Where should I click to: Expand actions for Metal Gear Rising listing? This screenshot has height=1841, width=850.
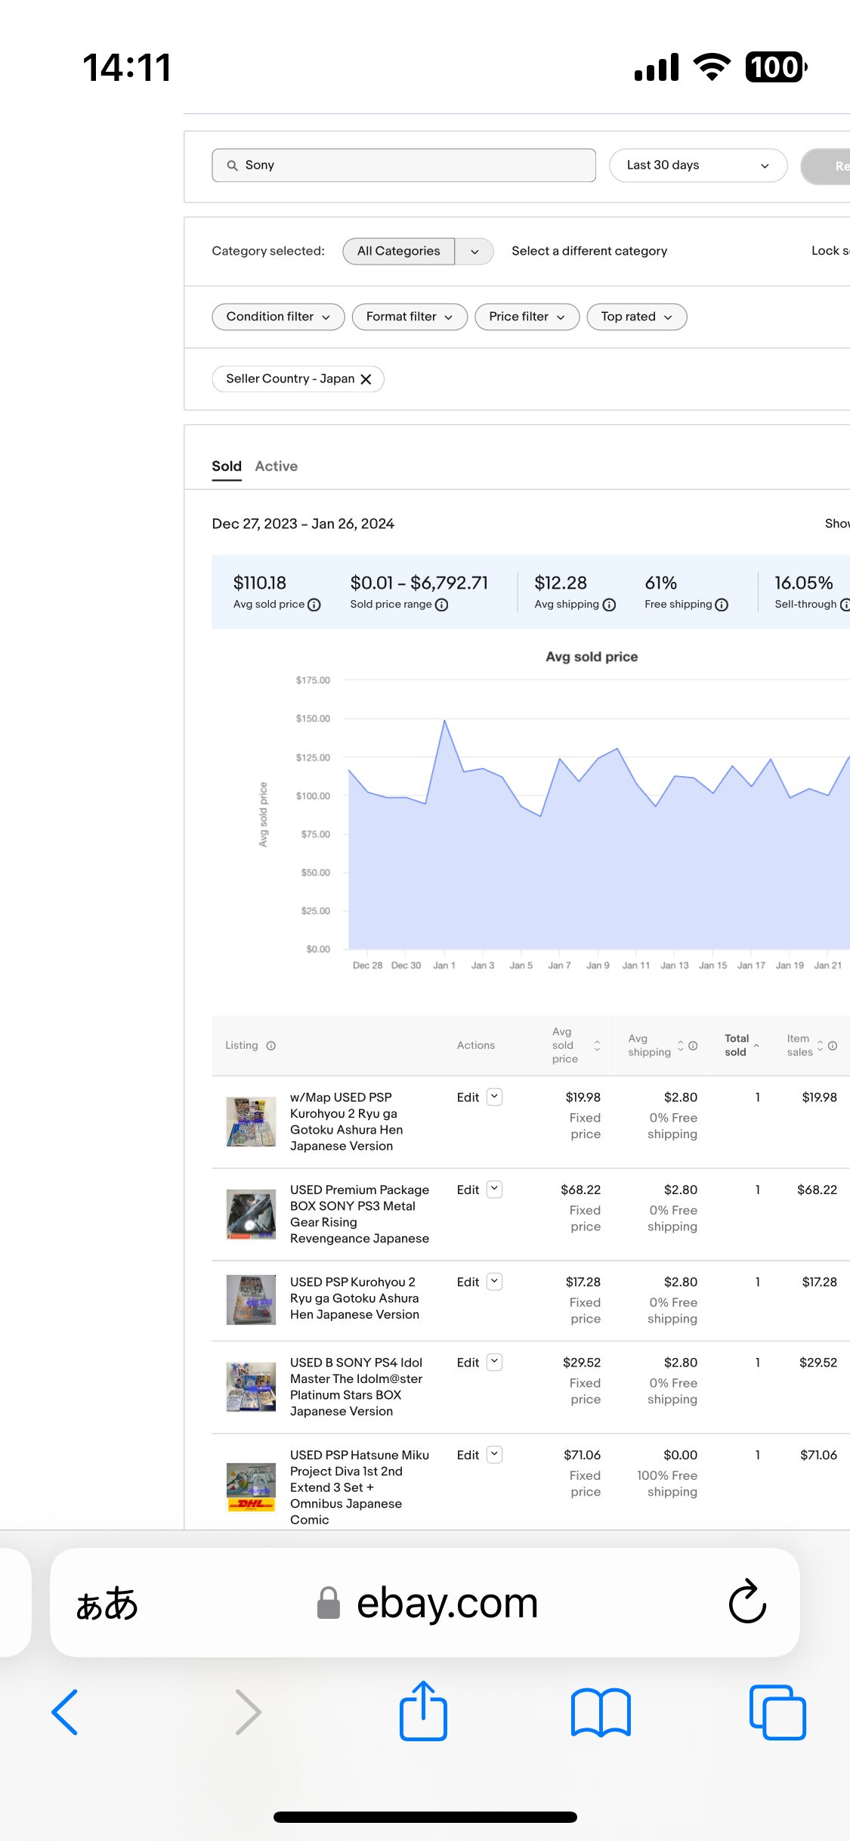[494, 1190]
